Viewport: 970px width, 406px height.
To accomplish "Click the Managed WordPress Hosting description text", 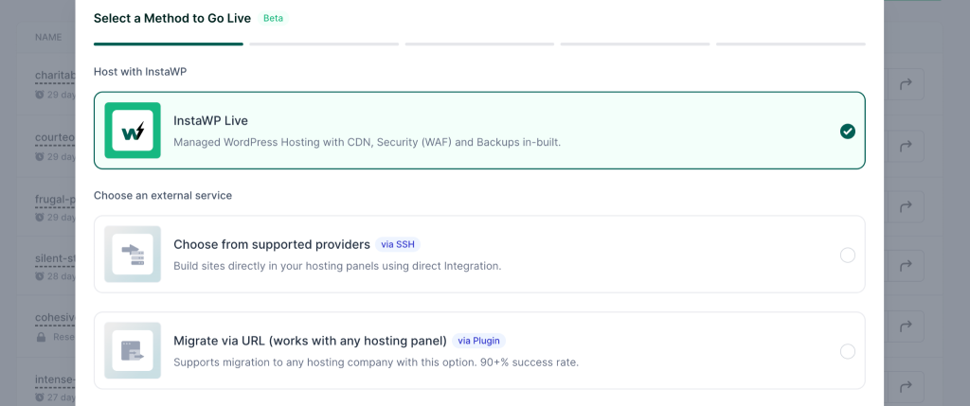I will 367,142.
